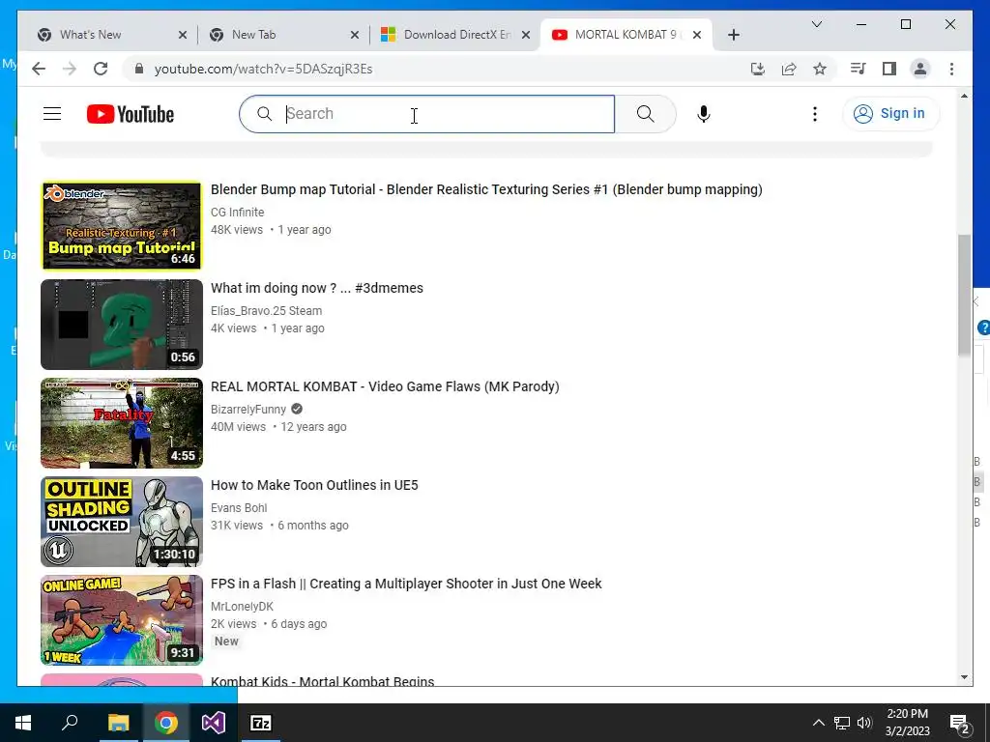
Task: Open media controls icon in Chrome
Action: pos(859,69)
